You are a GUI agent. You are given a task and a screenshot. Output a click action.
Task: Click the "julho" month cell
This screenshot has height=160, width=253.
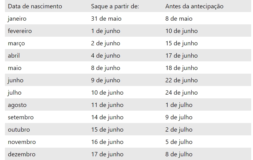[x=15, y=92]
